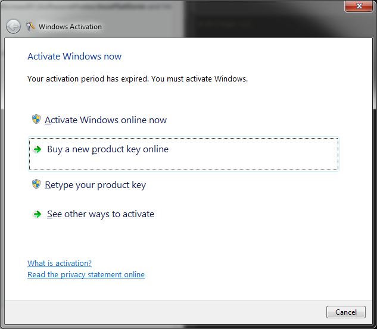Click the activation period has expired message
The image size is (377, 329).
(138, 79)
